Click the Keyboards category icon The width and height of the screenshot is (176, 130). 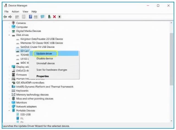point(13,91)
